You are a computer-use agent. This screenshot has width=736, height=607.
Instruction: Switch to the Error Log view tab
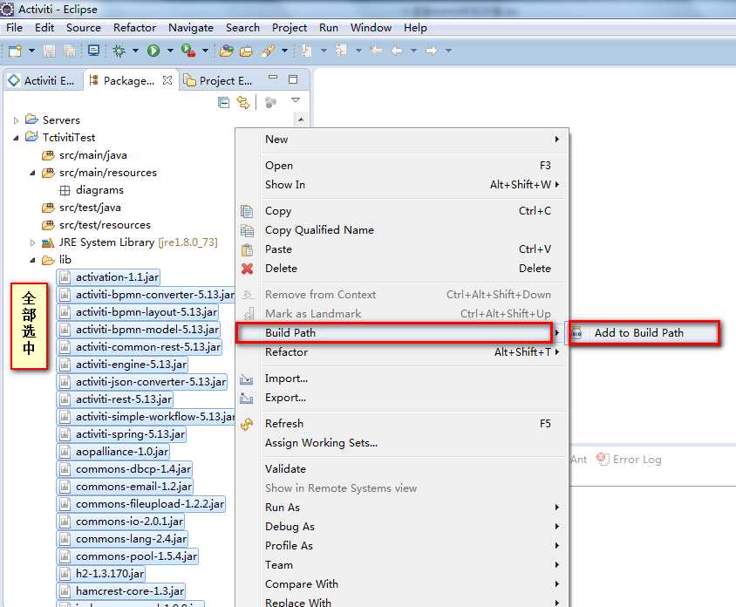(x=629, y=459)
